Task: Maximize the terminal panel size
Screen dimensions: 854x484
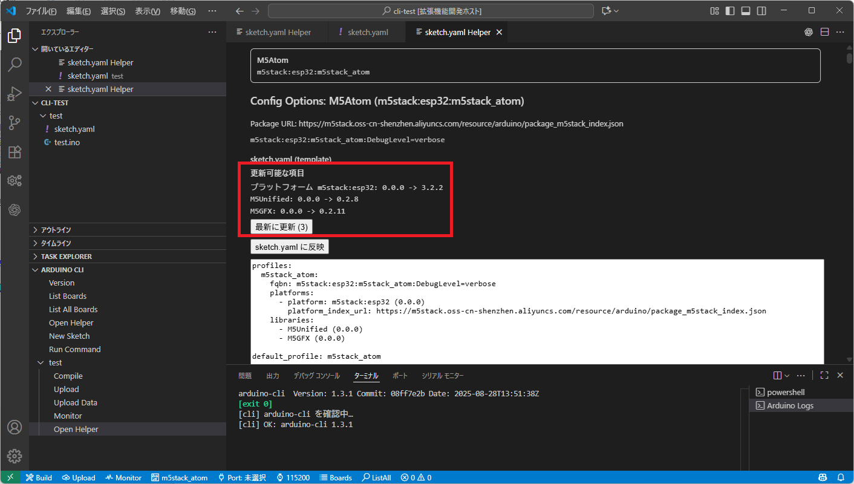Action: pos(824,376)
